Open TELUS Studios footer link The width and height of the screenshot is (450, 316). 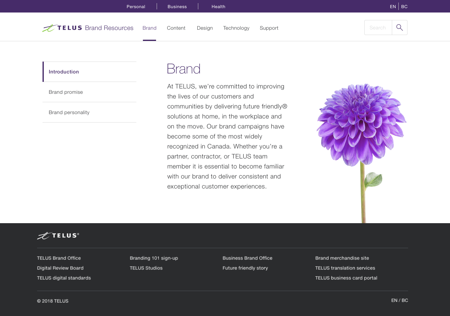coord(146,268)
